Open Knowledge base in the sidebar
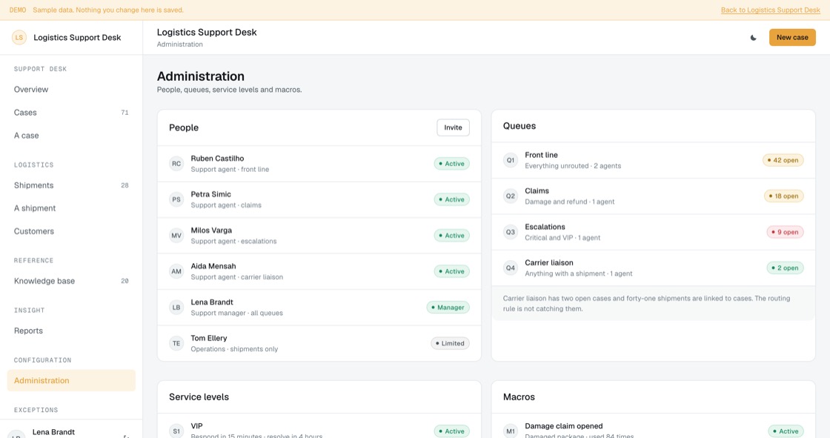This screenshot has height=438, width=830. (71, 281)
